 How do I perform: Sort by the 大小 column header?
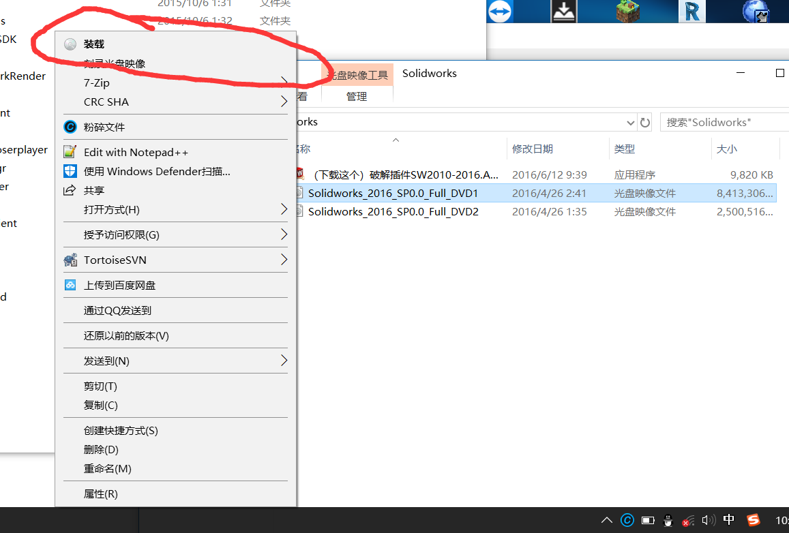click(x=745, y=149)
